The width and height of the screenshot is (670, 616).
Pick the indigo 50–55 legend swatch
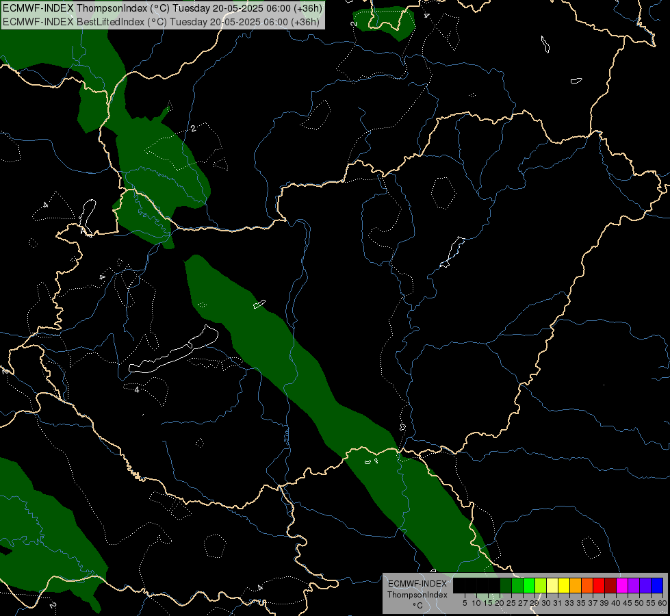645,586
